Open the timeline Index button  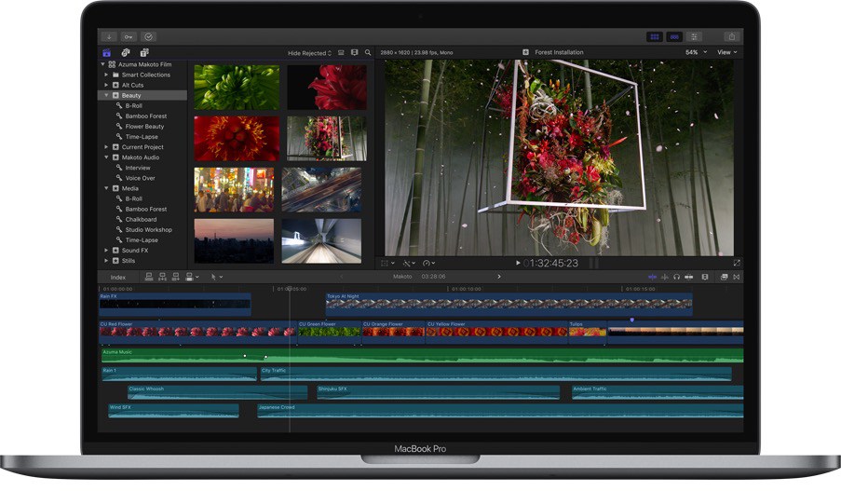click(x=118, y=278)
